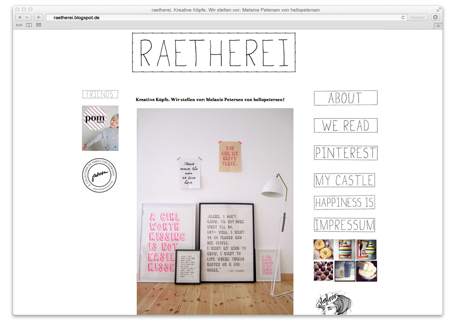
Task: Click the RAETHEREI blog header logo
Action: coord(214,52)
